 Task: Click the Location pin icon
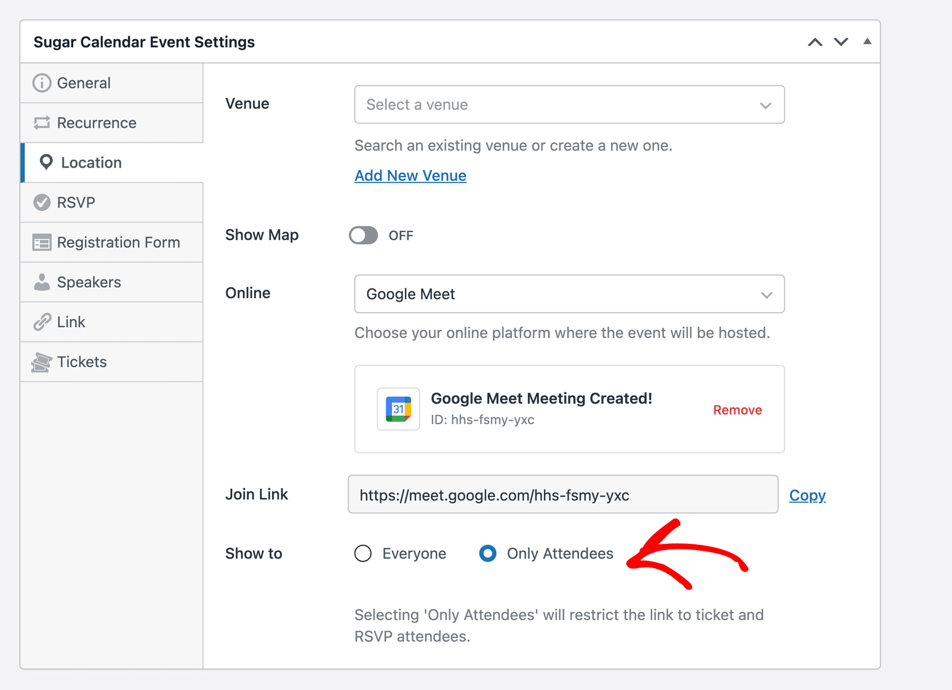46,162
